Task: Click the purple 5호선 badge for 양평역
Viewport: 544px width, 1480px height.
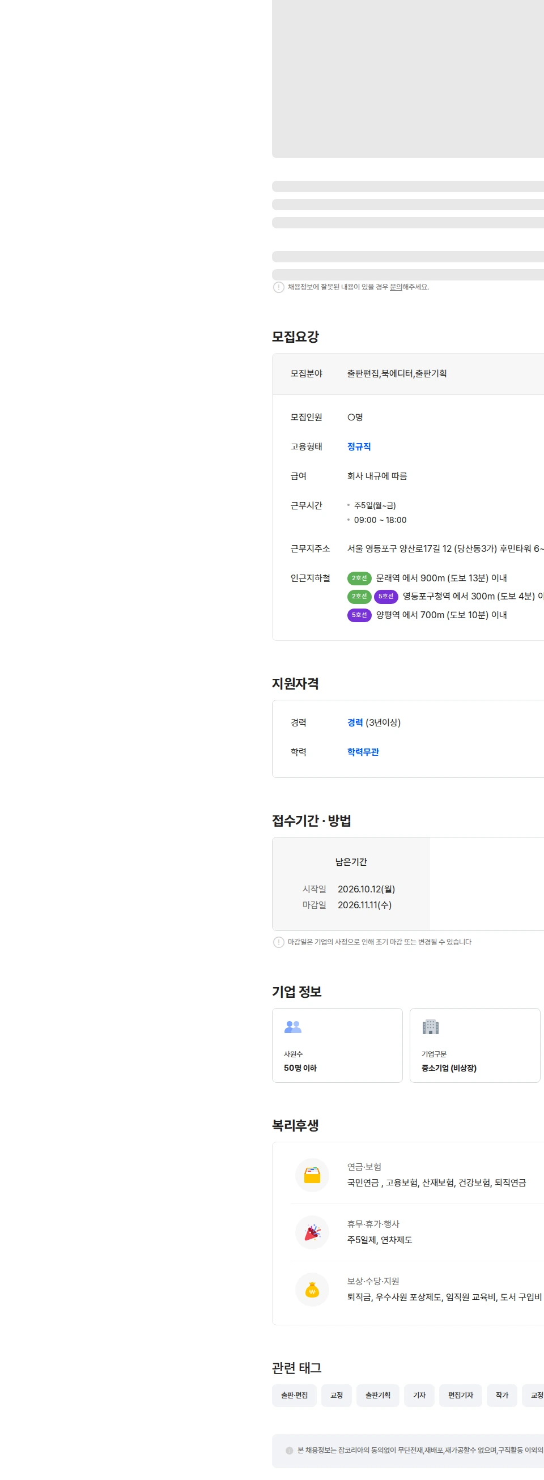Action: tap(359, 615)
